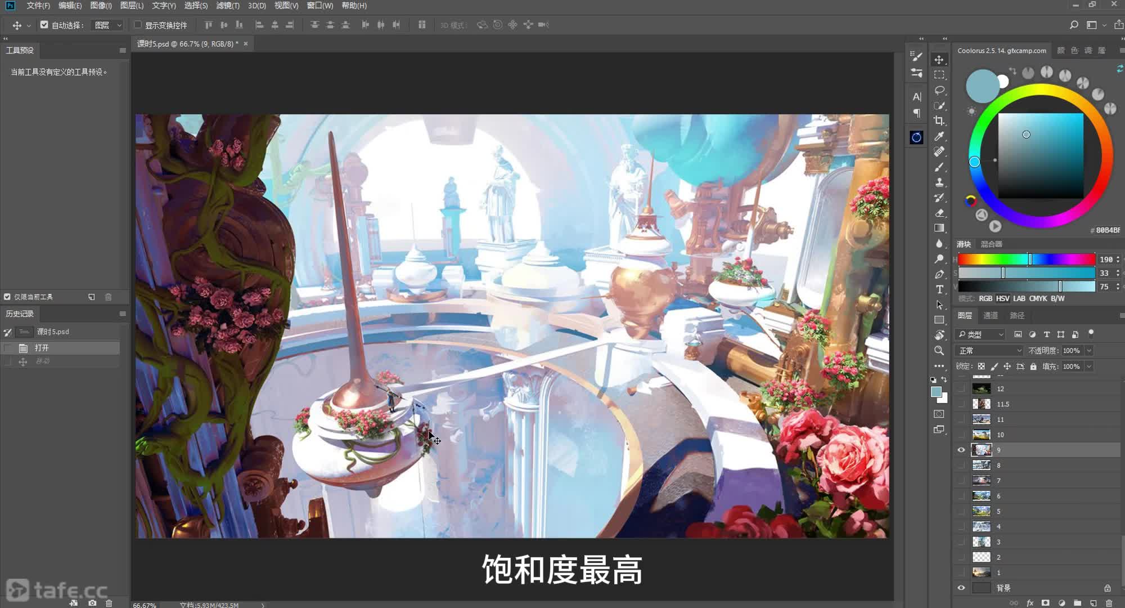Select the Lasso tool
This screenshot has width=1125, height=608.
(939, 90)
